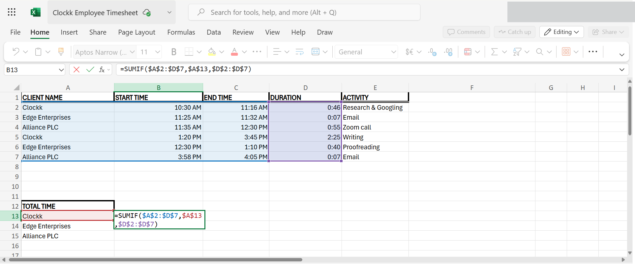Click the currency format icon

pos(409,52)
